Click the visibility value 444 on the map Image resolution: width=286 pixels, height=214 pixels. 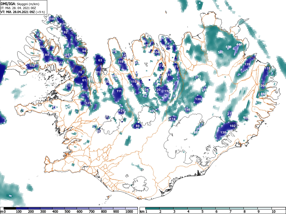(x=239, y=44)
